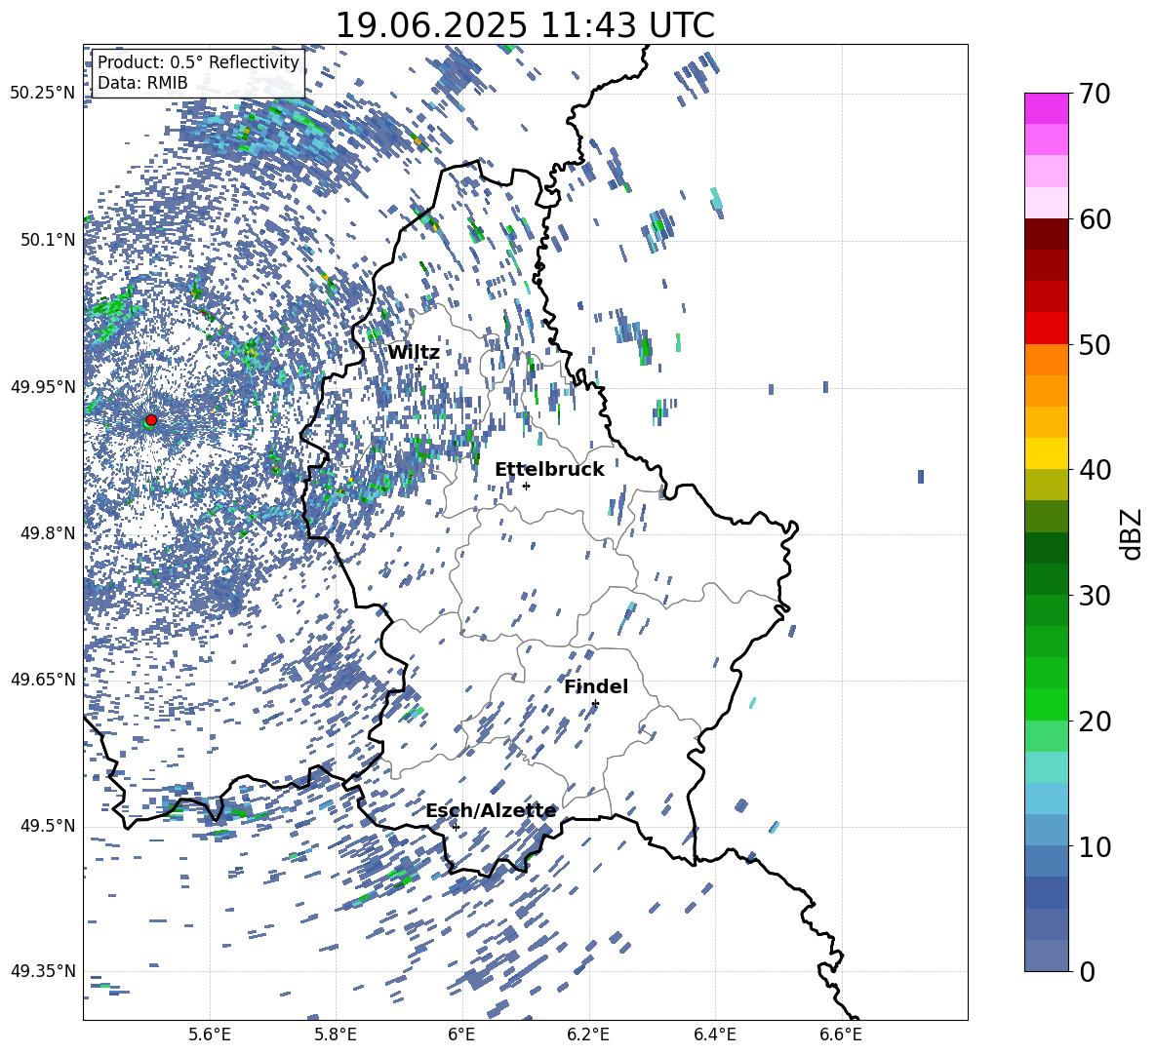Click the dark maroon colorbar swatch below 60

pos(1046,234)
